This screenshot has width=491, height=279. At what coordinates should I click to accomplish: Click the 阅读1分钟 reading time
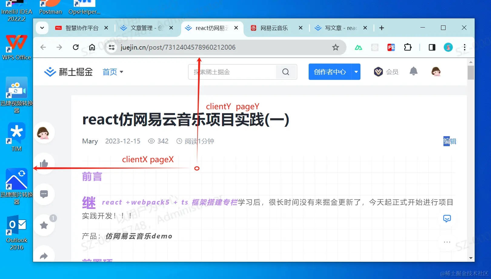click(195, 141)
